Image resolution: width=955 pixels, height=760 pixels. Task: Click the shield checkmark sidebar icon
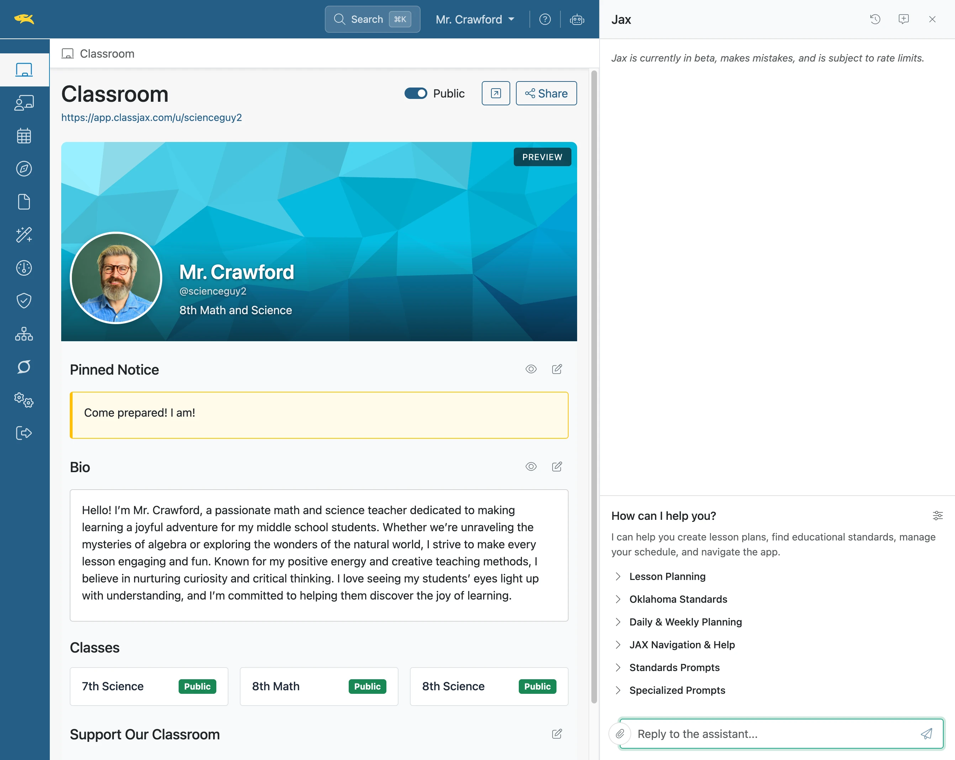pyautogui.click(x=24, y=301)
